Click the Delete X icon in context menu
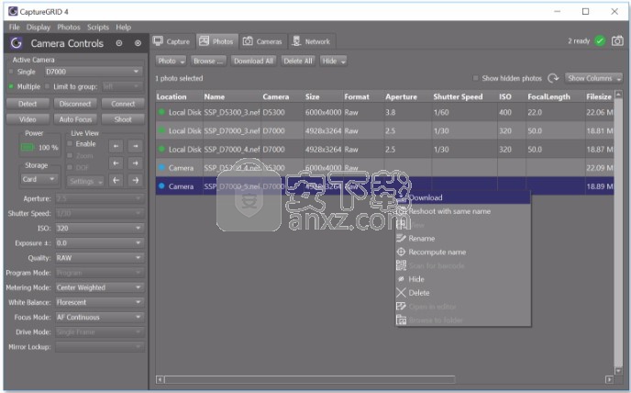This screenshot has height=393, width=631. point(401,293)
